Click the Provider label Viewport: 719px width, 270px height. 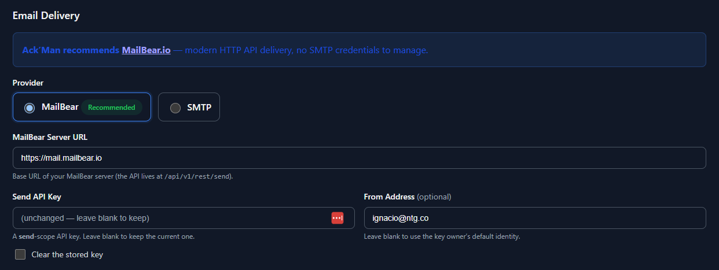[28, 83]
